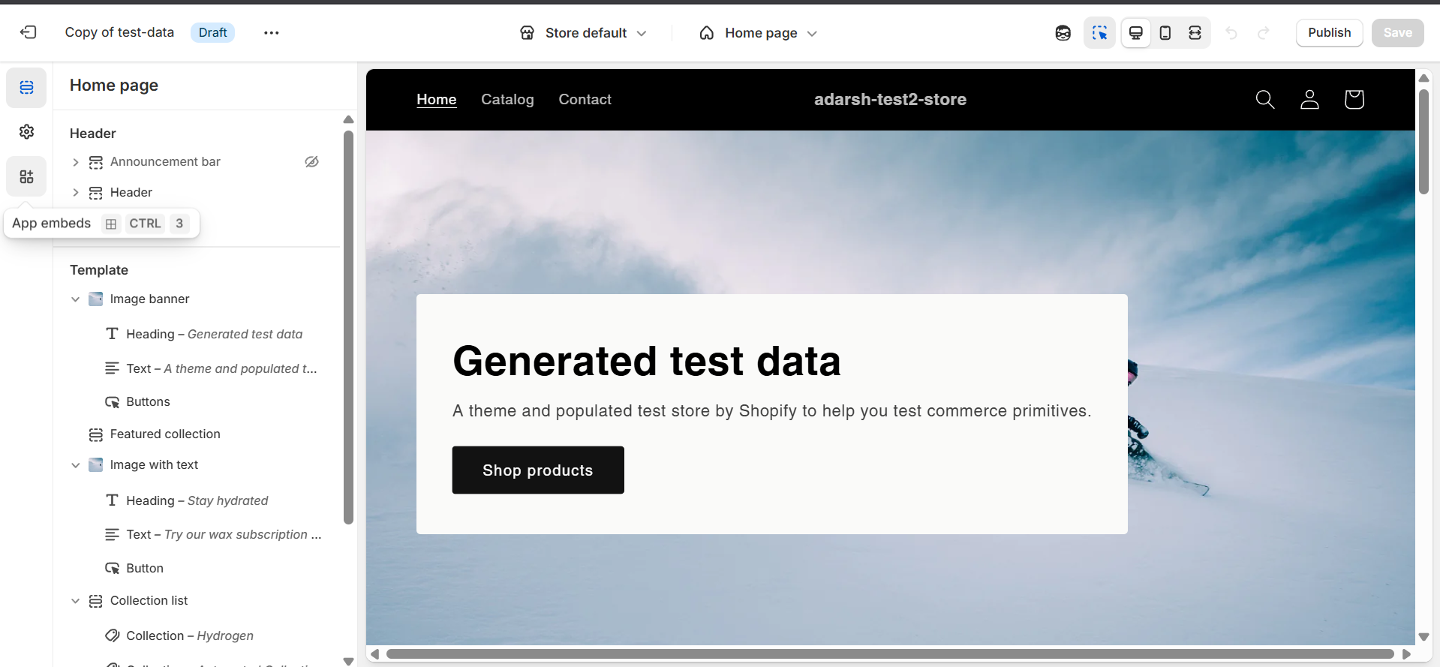Toggle the inspector selection mode icon

tap(1099, 33)
